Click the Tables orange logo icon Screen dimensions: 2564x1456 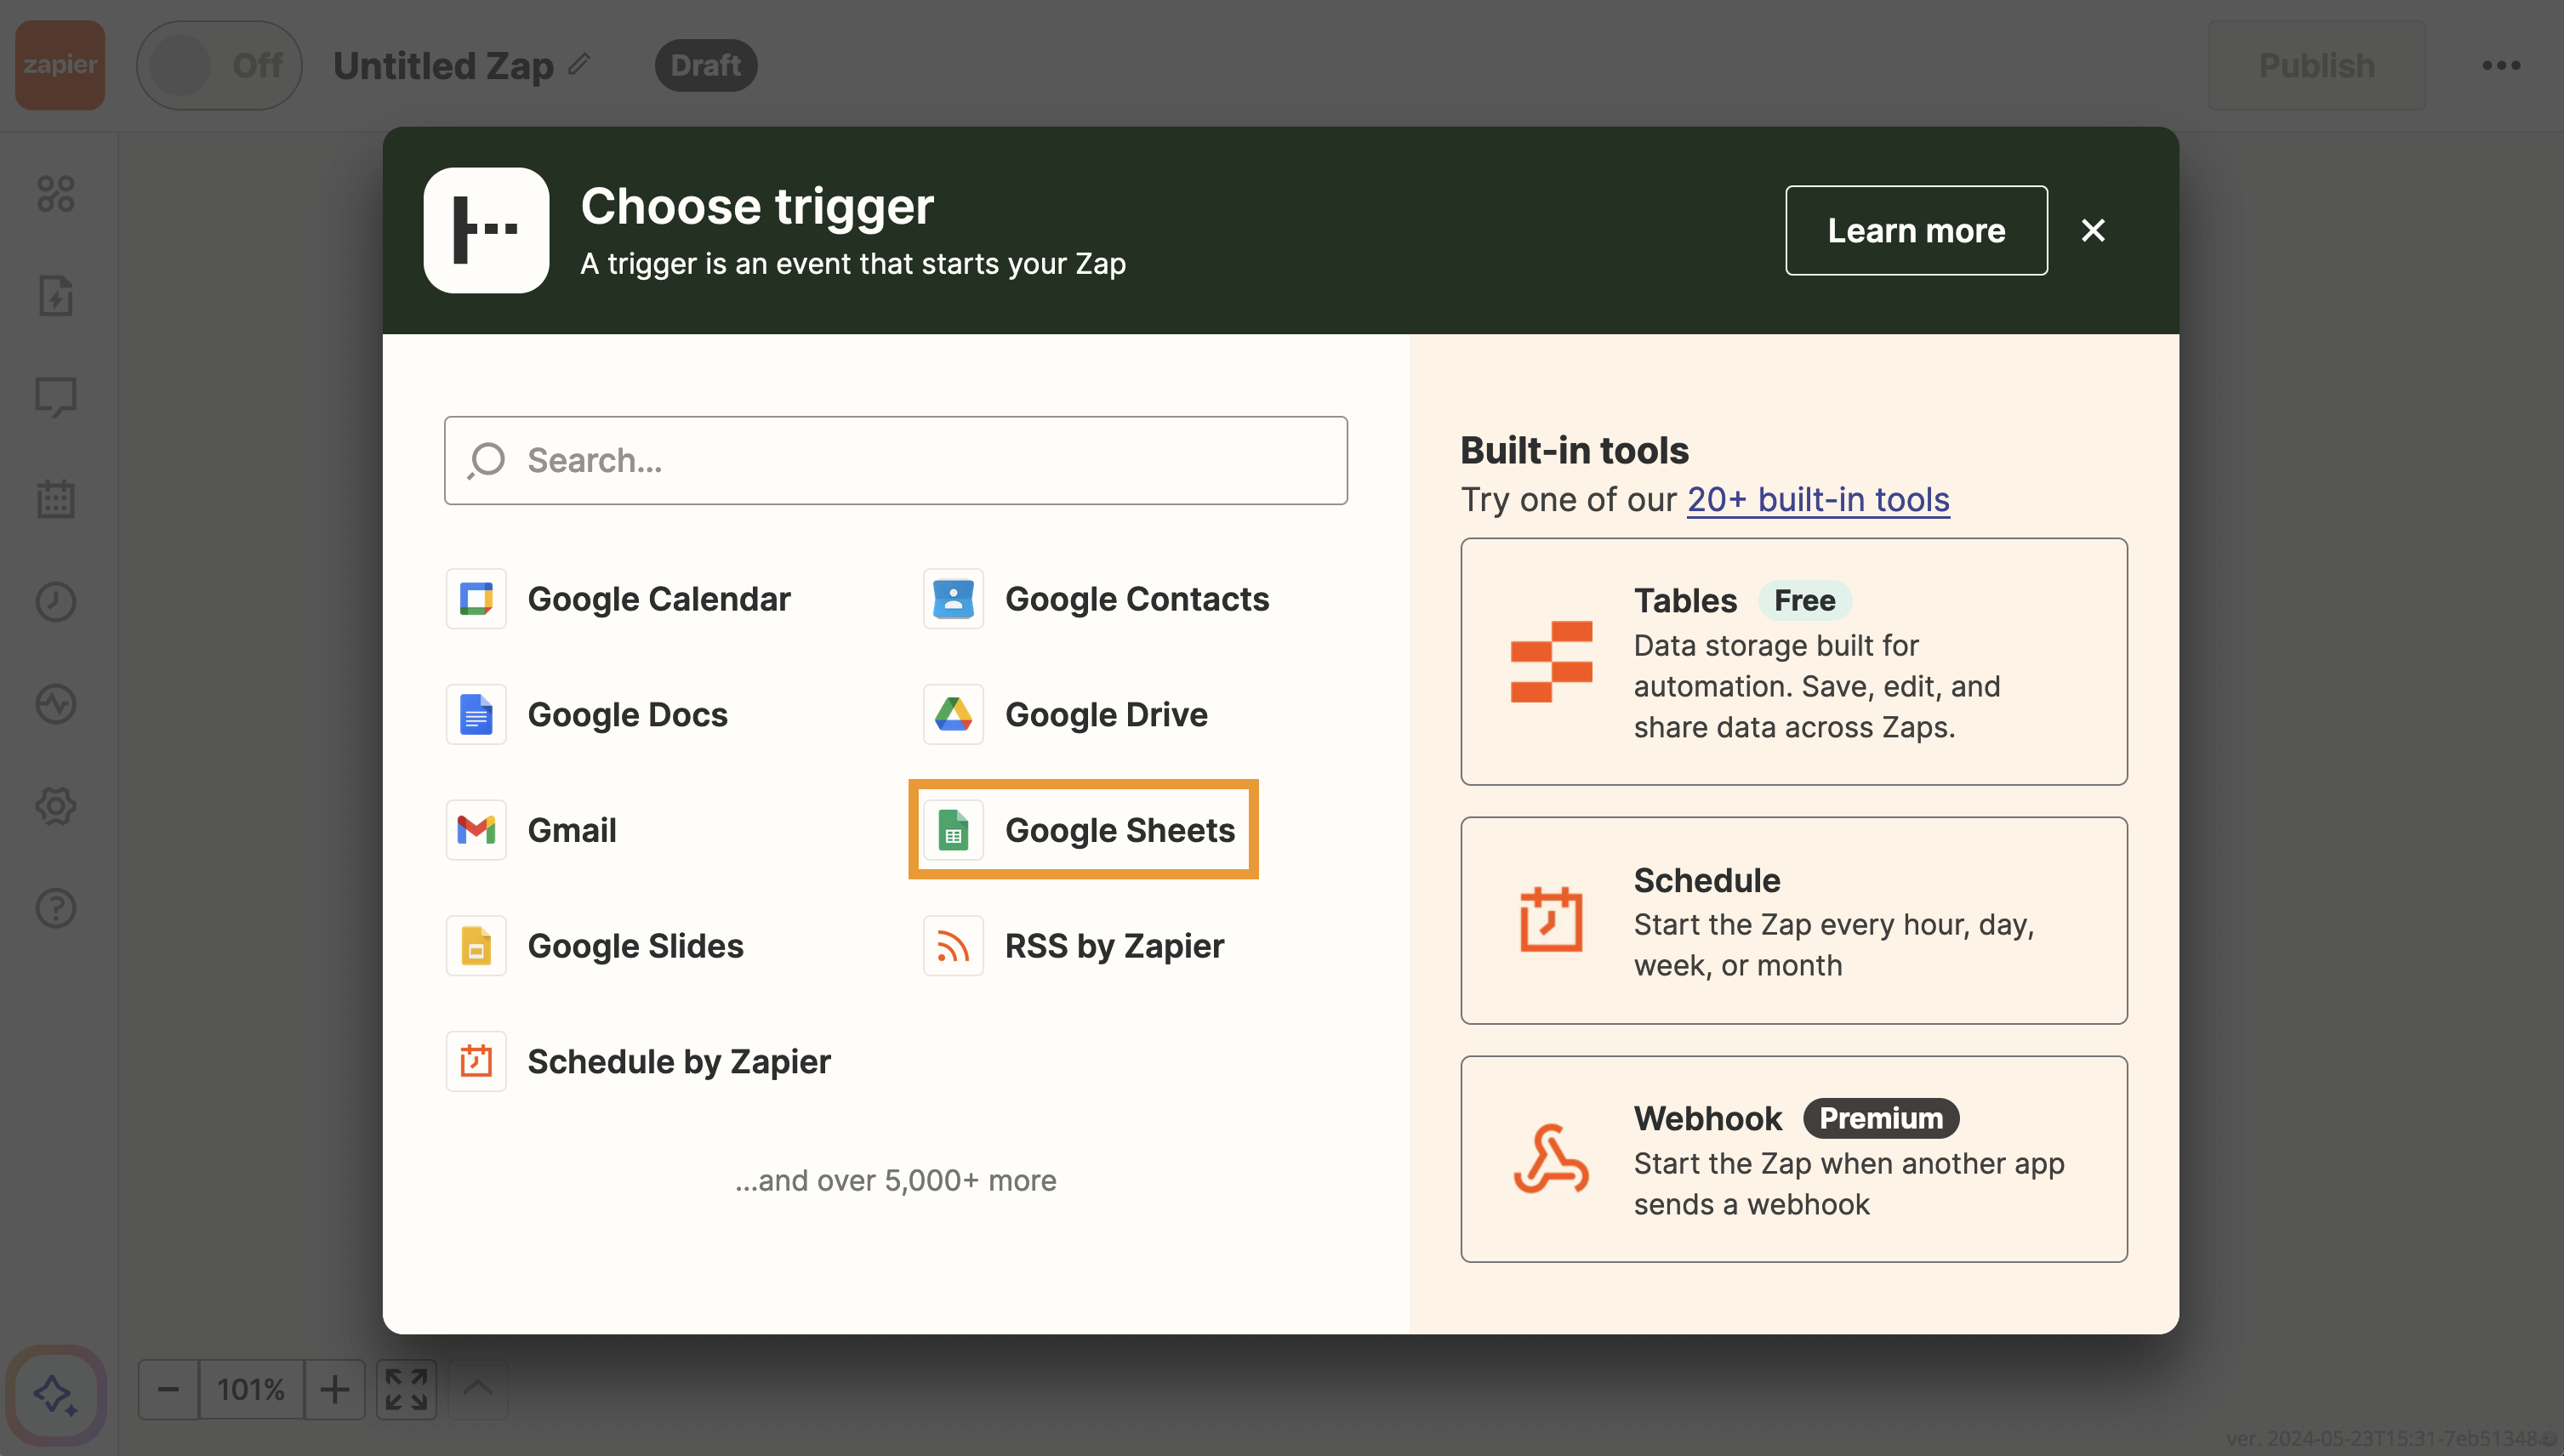1551,662
